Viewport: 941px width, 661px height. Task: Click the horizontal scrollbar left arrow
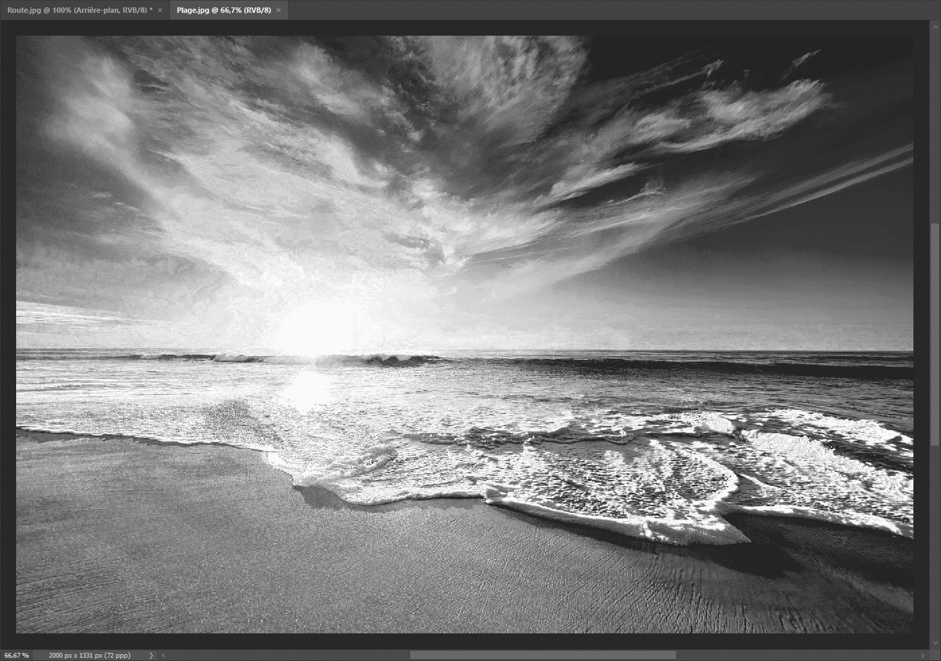163,655
